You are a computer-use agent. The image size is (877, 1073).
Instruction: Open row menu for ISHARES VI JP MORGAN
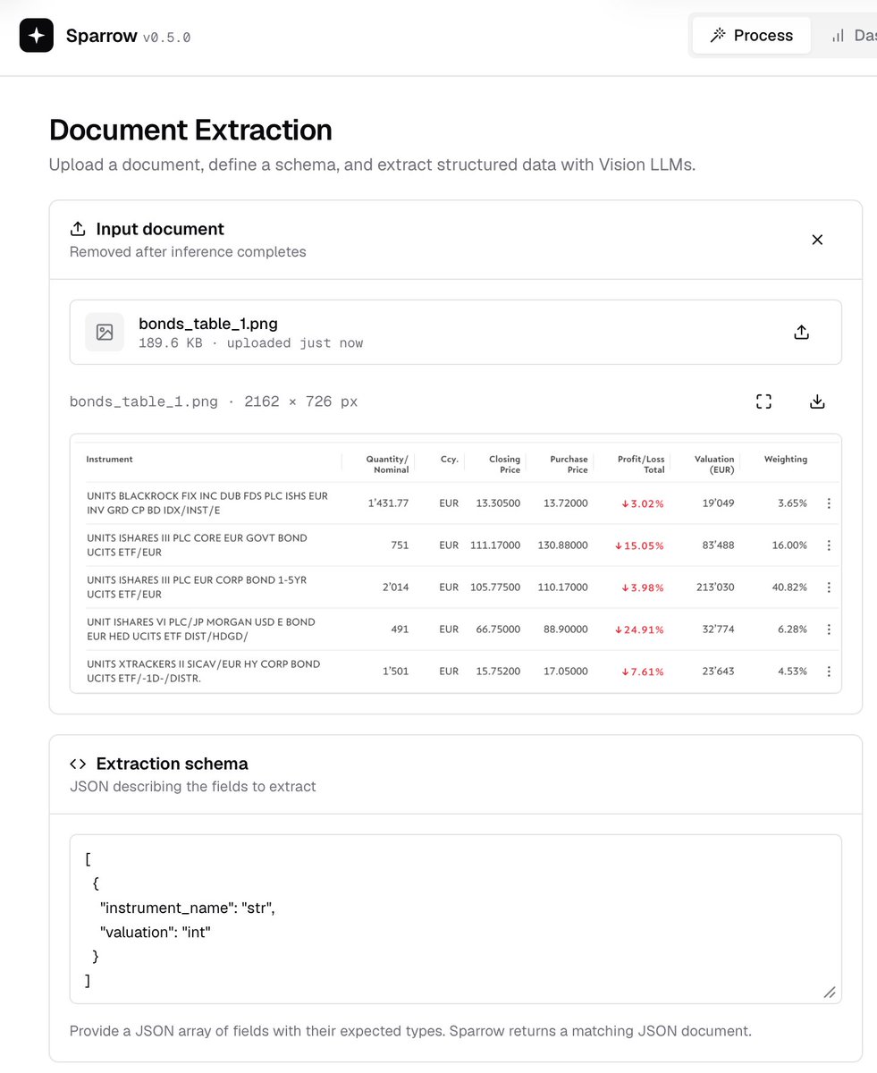pyautogui.click(x=829, y=629)
